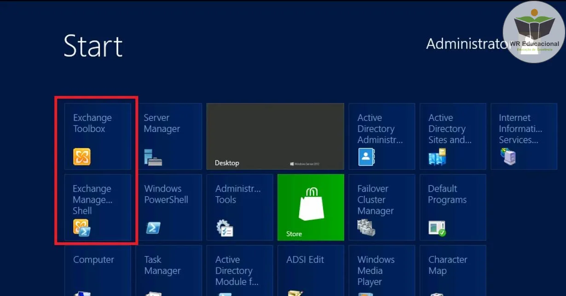Image resolution: width=566 pixels, height=296 pixels.
Task: Launch Failover Cluster Manager tile
Action: click(x=381, y=207)
